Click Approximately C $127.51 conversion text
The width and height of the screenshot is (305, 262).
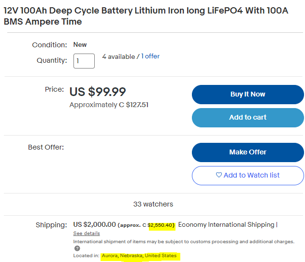(x=109, y=105)
